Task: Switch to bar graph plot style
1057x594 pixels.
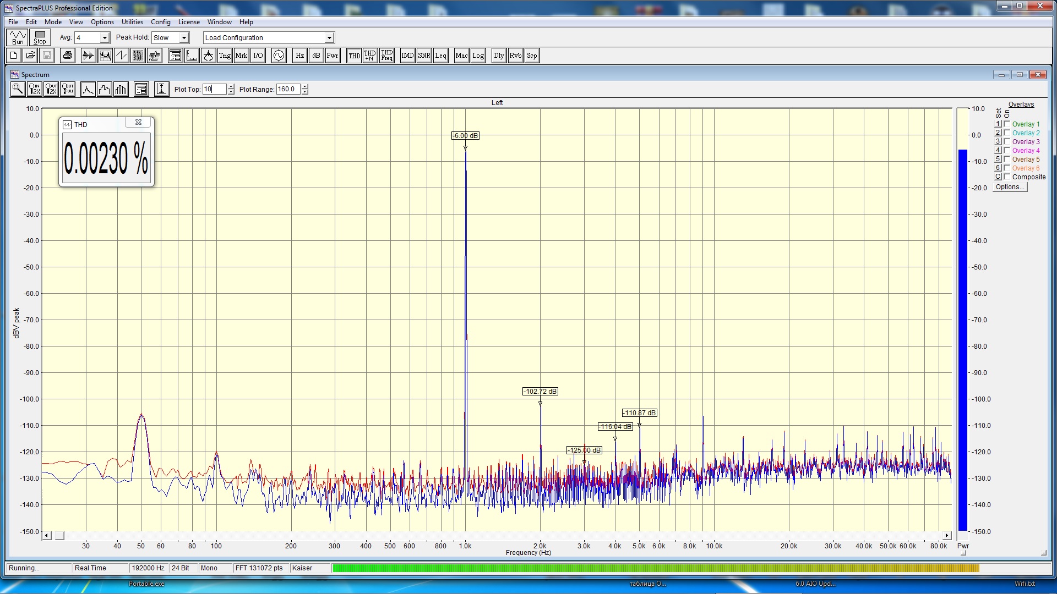Action: coord(121,89)
